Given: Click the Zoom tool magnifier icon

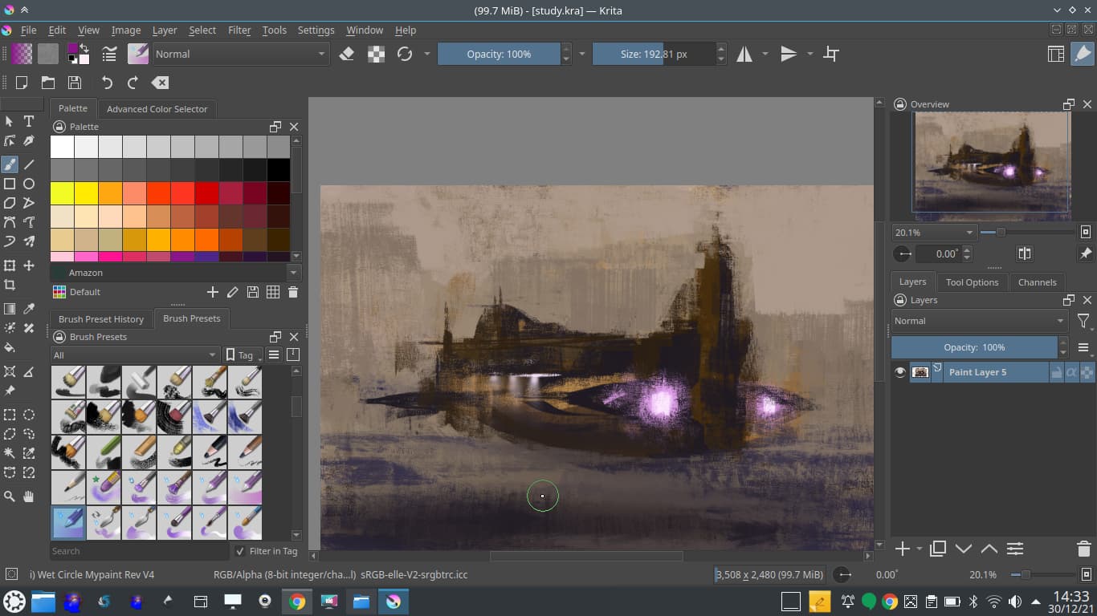Looking at the screenshot, I should click(x=10, y=496).
